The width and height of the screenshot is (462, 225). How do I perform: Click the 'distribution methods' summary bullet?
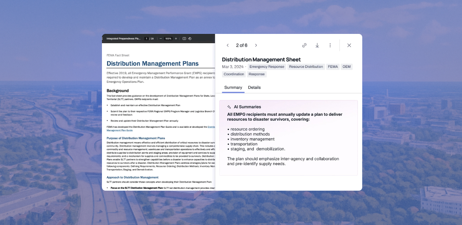click(x=248, y=134)
